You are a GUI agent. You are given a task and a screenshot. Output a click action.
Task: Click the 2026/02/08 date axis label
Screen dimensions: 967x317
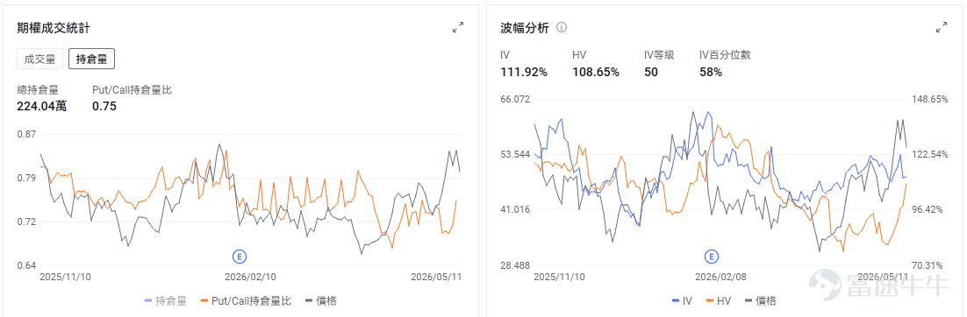coord(721,277)
